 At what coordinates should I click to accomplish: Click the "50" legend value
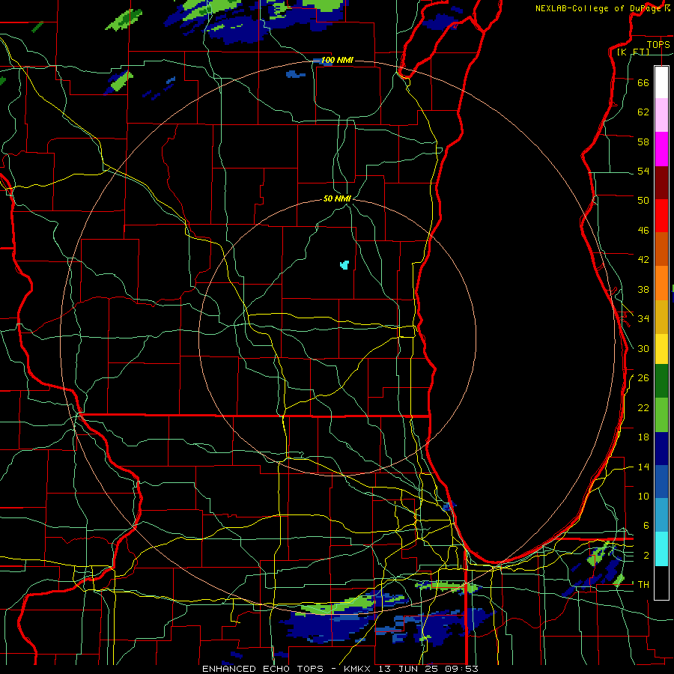pyautogui.click(x=643, y=200)
